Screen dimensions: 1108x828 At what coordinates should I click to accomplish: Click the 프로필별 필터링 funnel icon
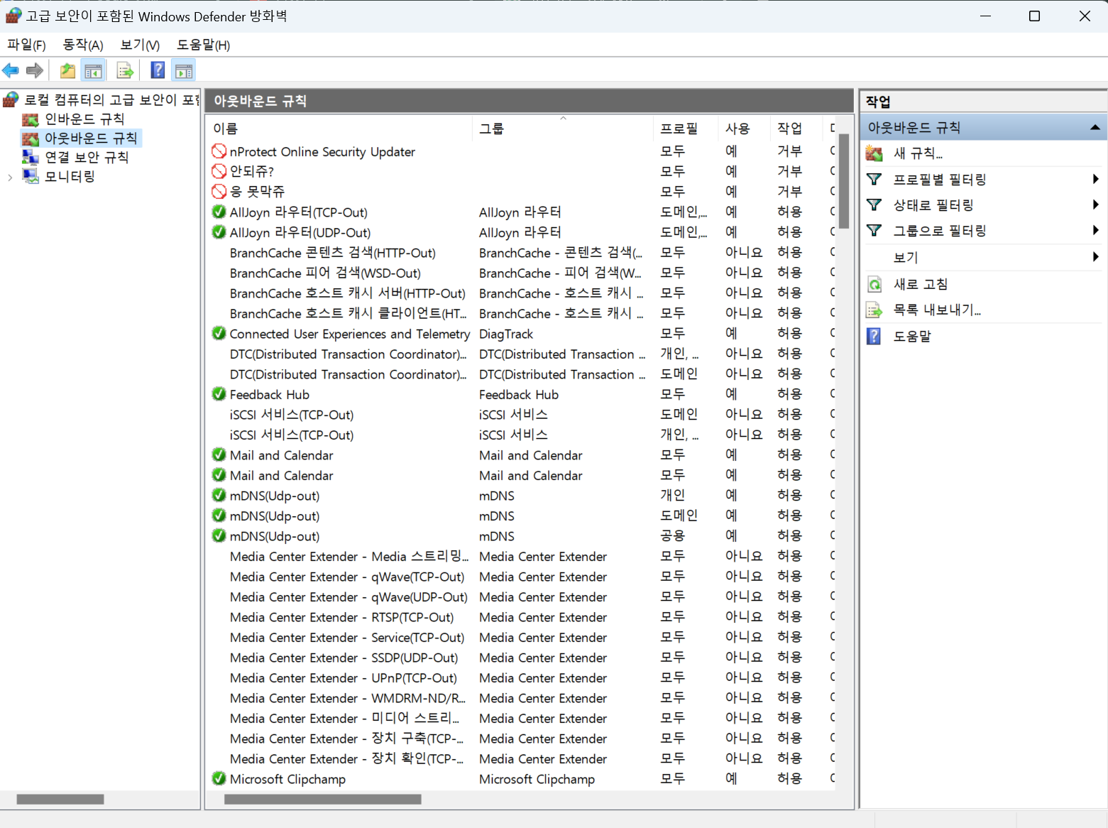[874, 179]
